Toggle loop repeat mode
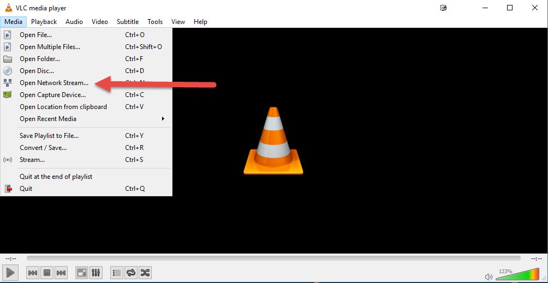The height and width of the screenshot is (283, 548). [x=130, y=273]
